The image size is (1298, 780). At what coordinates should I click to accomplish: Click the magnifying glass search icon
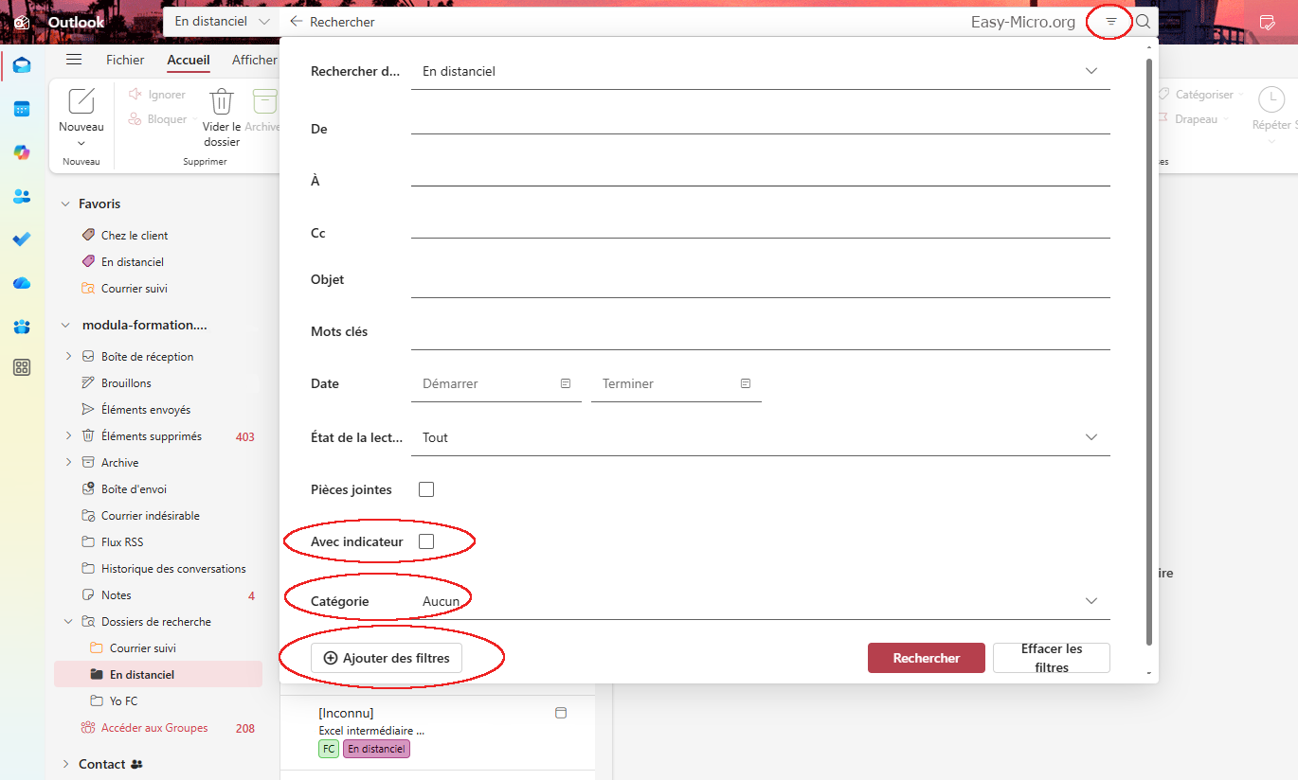click(x=1144, y=22)
